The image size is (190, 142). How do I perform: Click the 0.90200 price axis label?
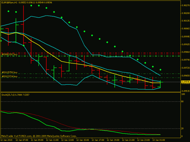pos(185,13)
